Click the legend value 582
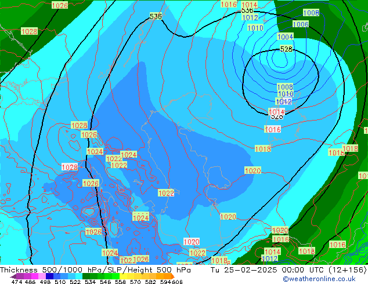Image resolution: width=368 pixels, height=284 pixels. point(150,282)
